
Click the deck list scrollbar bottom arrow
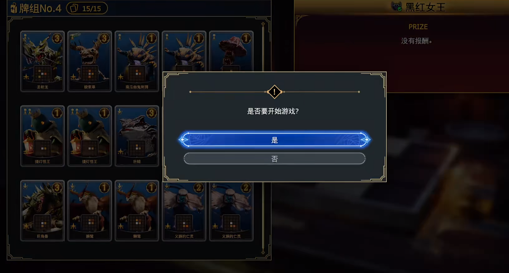(x=263, y=252)
